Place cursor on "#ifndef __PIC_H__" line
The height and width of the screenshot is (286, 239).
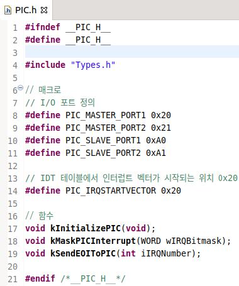68,28
